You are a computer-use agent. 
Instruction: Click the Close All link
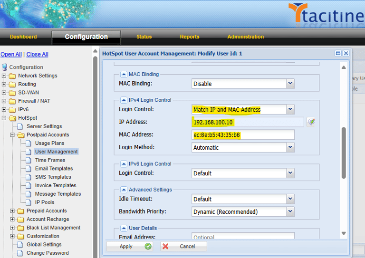(x=37, y=54)
